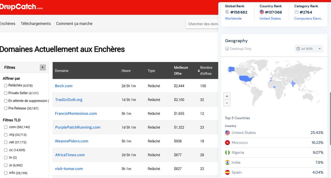Click the Type column header
The height and width of the screenshot is (178, 331).
151,71
